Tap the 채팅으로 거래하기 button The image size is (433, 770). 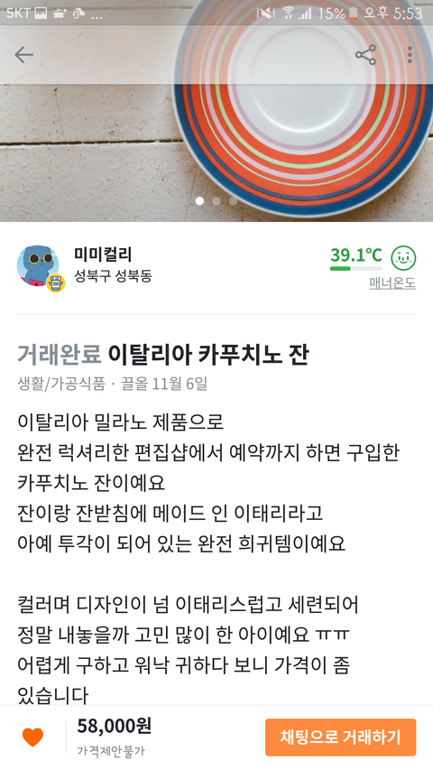coord(341,738)
